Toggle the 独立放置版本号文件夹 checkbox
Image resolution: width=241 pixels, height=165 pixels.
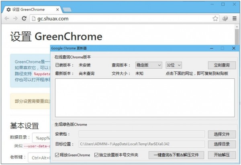96,155
